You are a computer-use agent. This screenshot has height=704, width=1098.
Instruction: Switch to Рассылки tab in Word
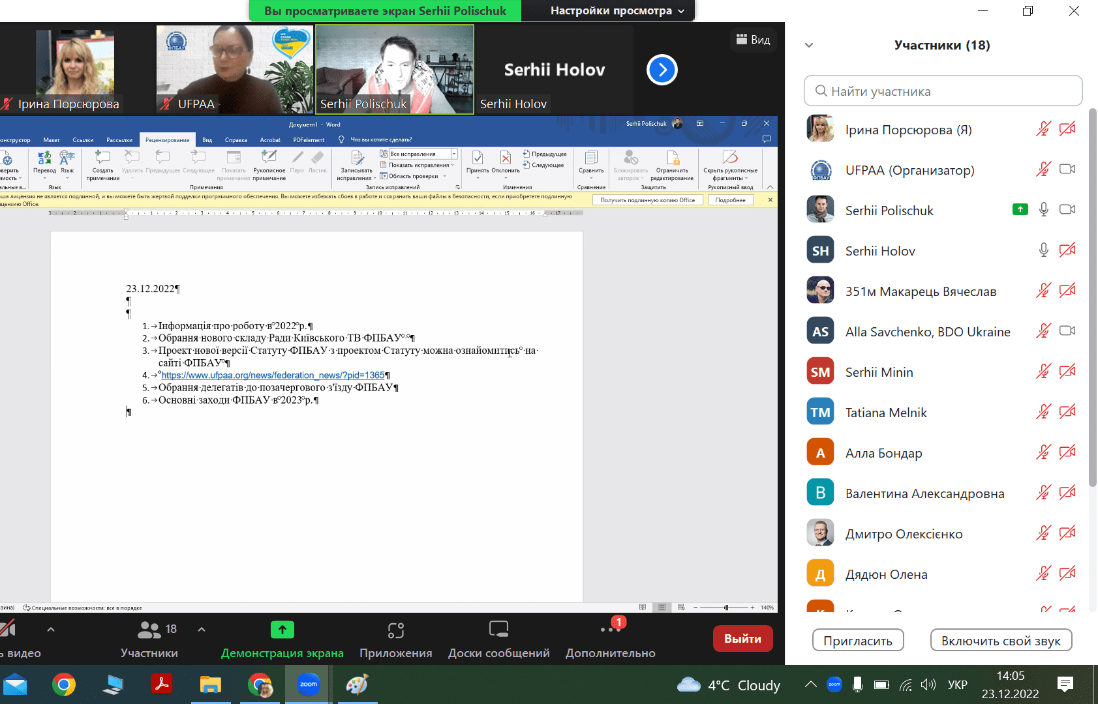point(119,139)
